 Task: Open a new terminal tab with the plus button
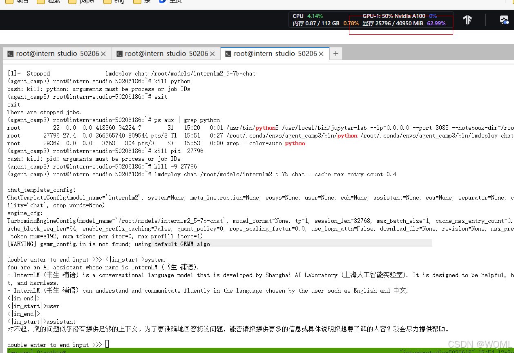[x=335, y=53]
